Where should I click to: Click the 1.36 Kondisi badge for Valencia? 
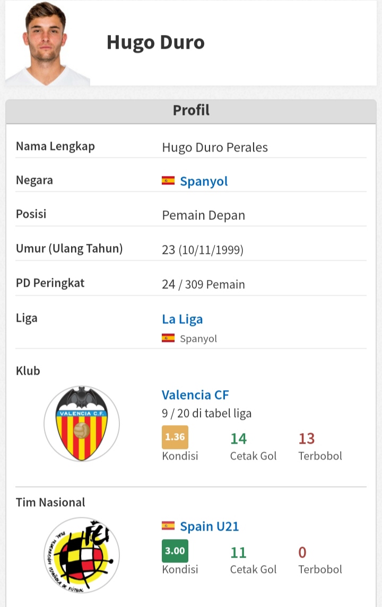tap(175, 437)
